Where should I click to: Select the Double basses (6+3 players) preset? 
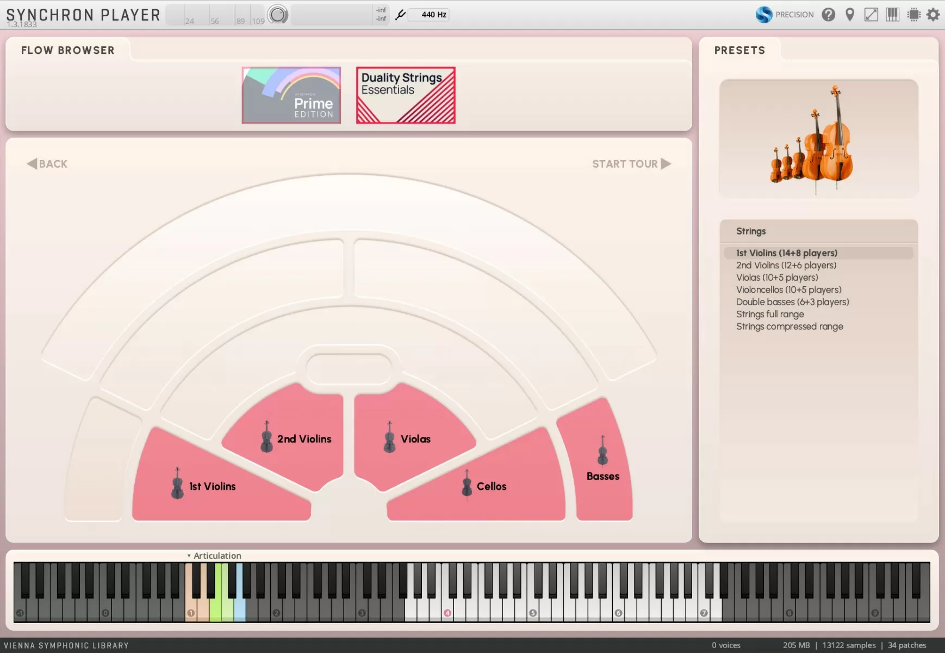(792, 301)
